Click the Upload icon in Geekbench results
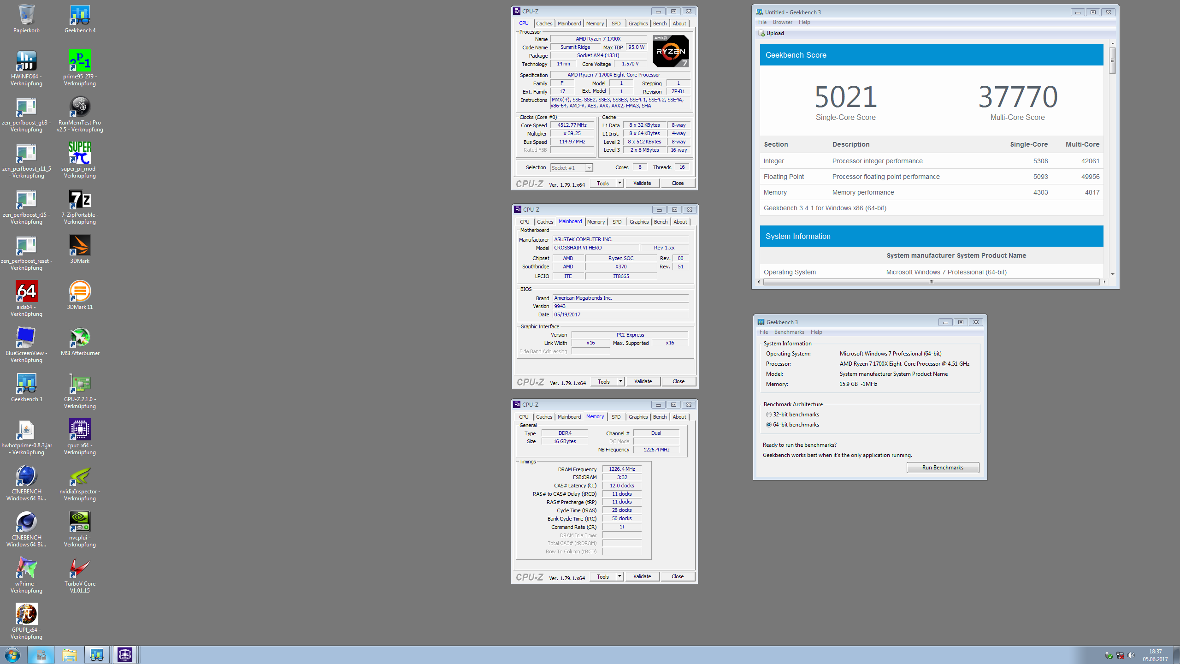 pyautogui.click(x=761, y=33)
